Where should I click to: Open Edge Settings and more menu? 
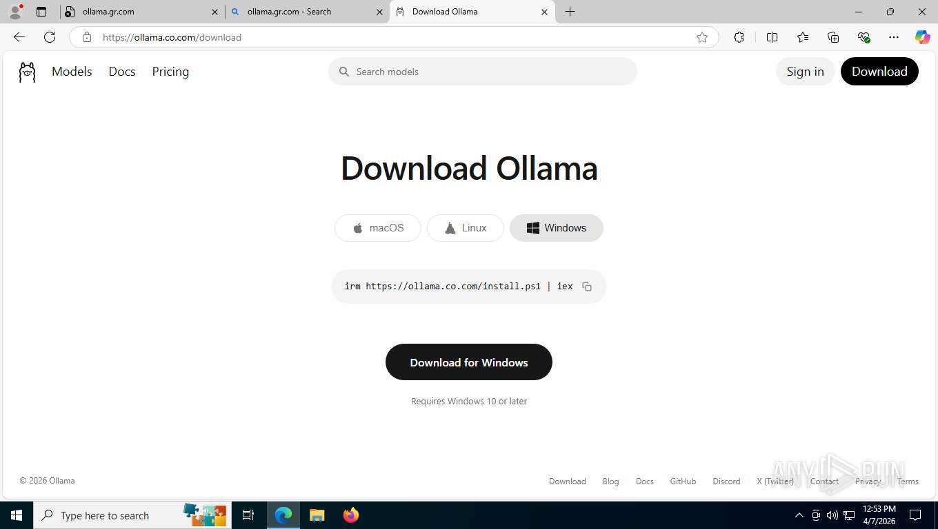[x=894, y=37]
